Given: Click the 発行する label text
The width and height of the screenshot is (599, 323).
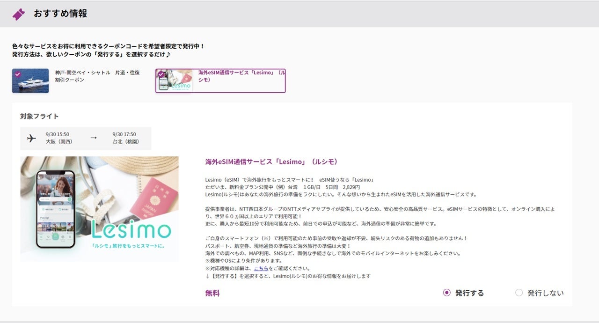Looking at the screenshot, I should (469, 293).
